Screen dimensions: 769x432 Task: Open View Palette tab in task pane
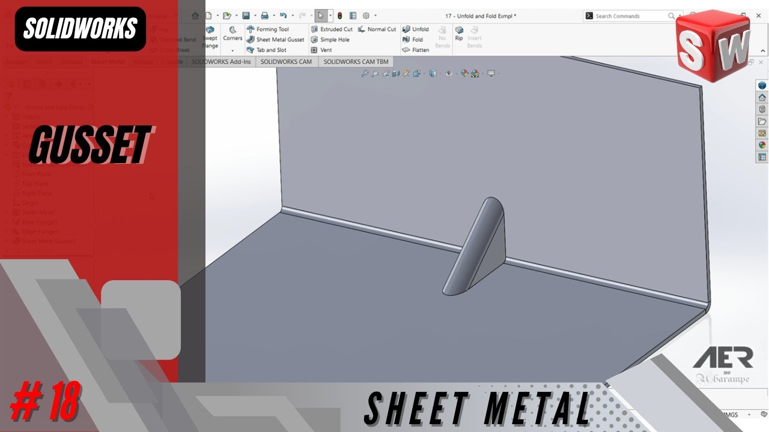point(762,133)
